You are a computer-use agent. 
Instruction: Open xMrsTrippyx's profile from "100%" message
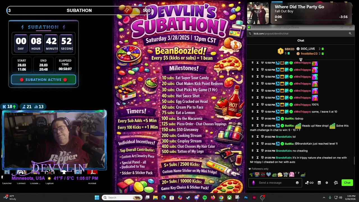302,105
